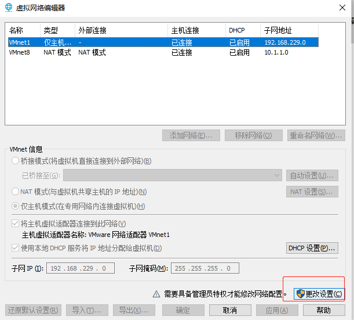Click 导入(T) button
The image size is (354, 320).
coord(87,310)
